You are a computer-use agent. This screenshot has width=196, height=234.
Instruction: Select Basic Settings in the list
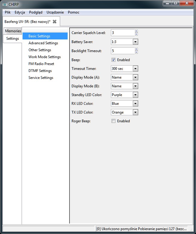(x=45, y=36)
